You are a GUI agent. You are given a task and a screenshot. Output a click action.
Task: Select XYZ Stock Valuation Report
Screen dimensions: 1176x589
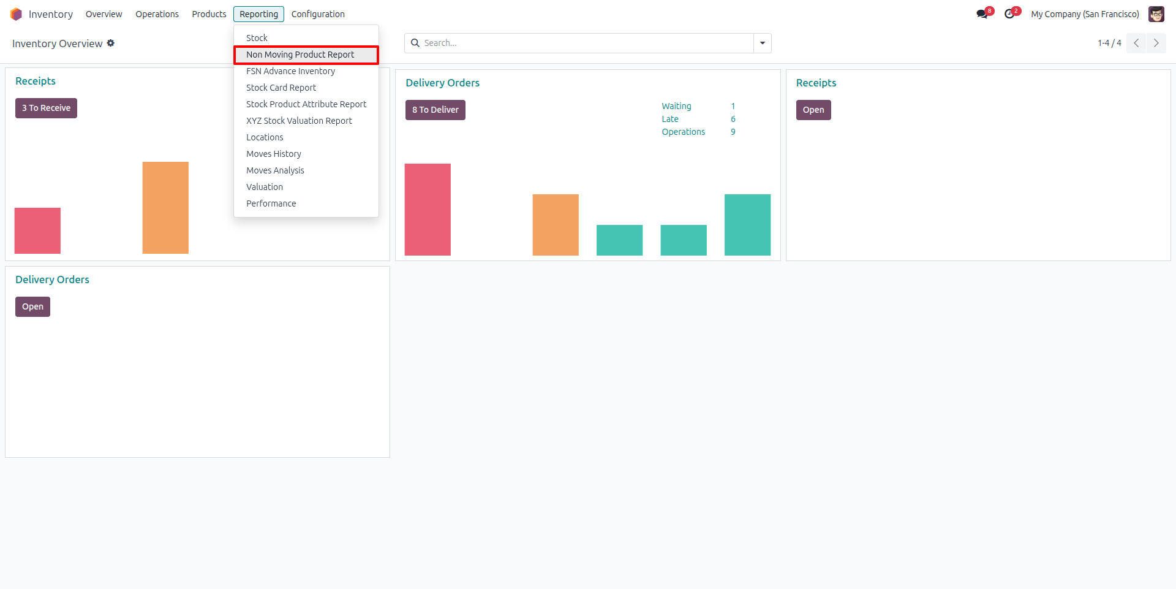tap(306, 121)
